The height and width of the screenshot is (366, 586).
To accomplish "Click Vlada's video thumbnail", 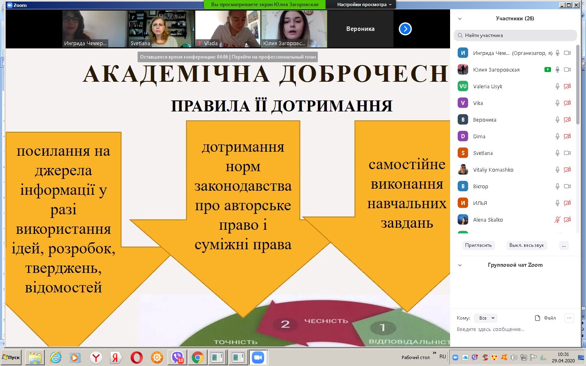I will pyautogui.click(x=227, y=29).
